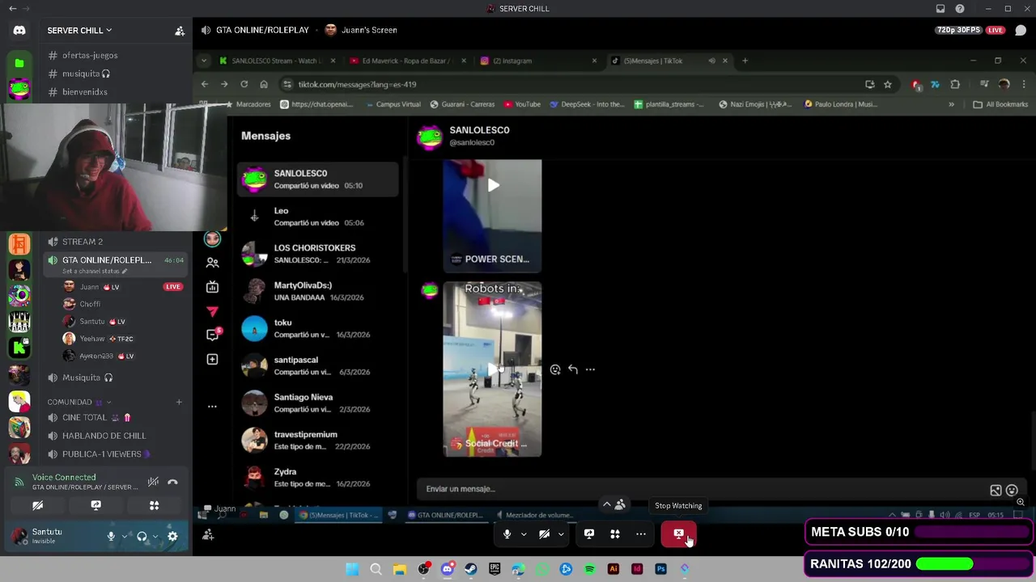Image resolution: width=1036 pixels, height=582 pixels.
Task: Open microphone options arrow in stream bar
Action: click(524, 533)
